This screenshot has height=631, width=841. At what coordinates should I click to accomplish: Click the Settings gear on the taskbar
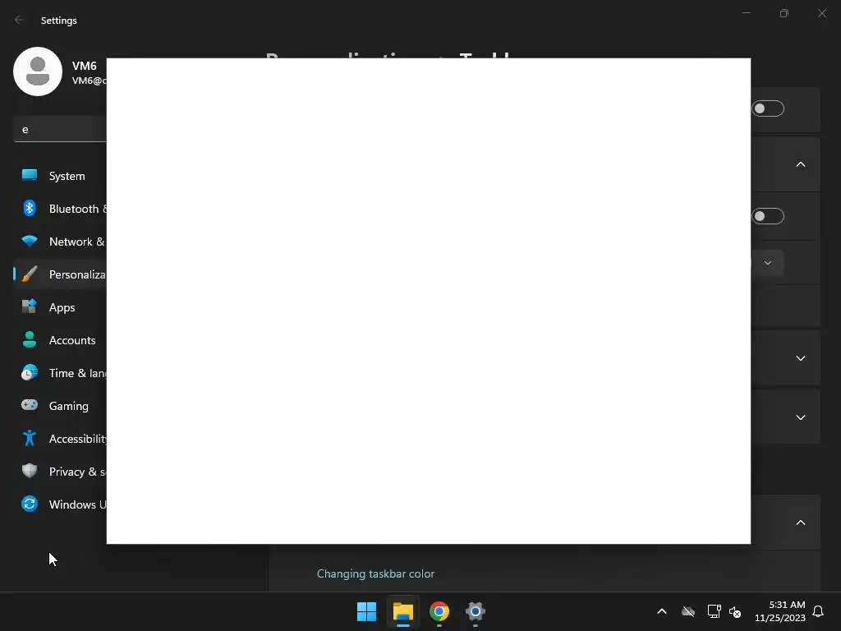(x=476, y=611)
